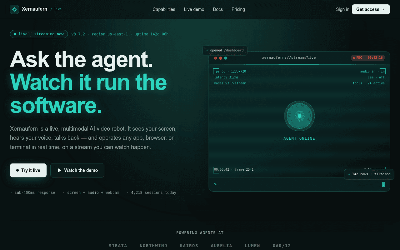Click the sub-400ms response text
Viewport: 400px width, 250px height.
35,192
